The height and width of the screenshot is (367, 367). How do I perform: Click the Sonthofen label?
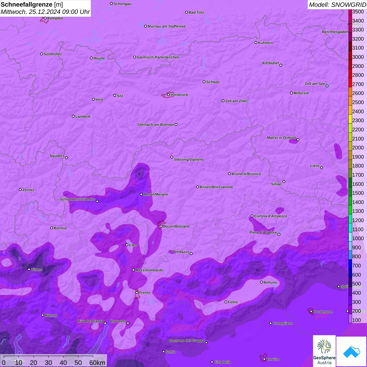(53, 54)
